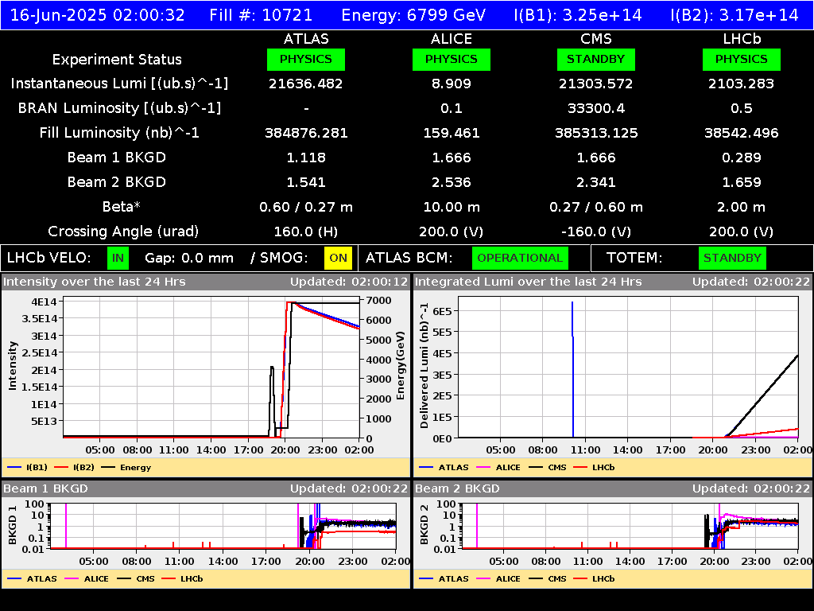Select ALICE instantaneous lumi 8.909
The image size is (814, 611).
click(x=452, y=84)
